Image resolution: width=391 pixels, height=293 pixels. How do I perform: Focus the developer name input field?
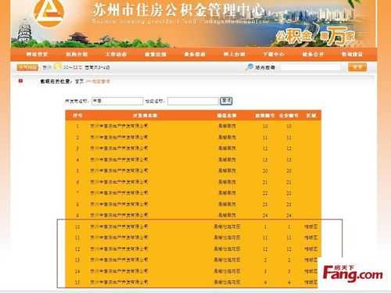(x=117, y=101)
